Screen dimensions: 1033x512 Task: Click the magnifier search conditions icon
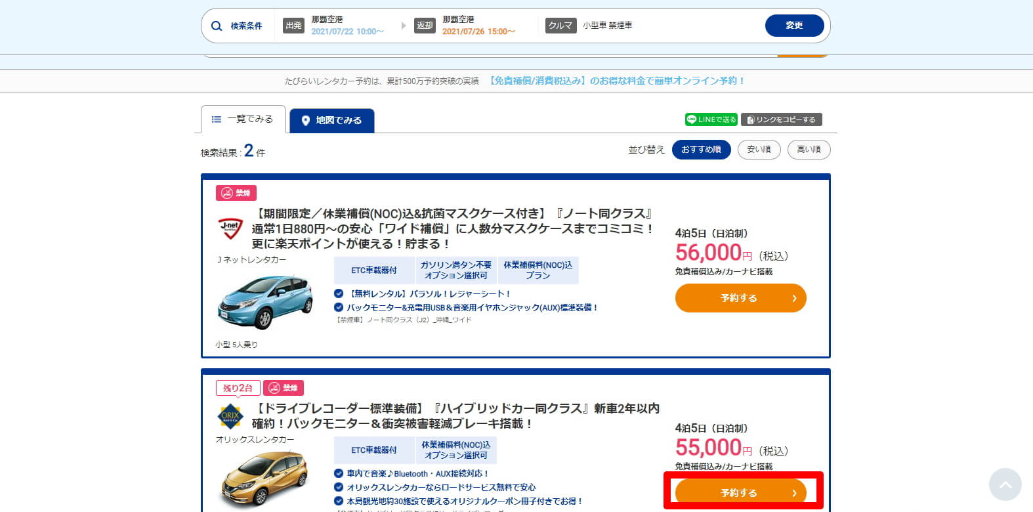(x=217, y=26)
